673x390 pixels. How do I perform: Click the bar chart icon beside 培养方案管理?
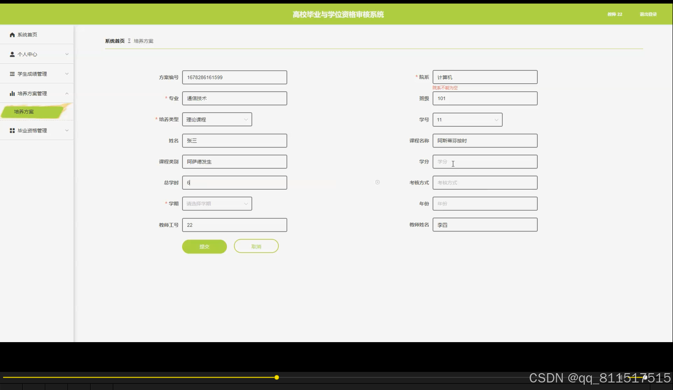[12, 94]
